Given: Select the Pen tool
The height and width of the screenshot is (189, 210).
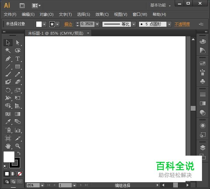Looking at the screenshot, I should [x=8, y=59].
